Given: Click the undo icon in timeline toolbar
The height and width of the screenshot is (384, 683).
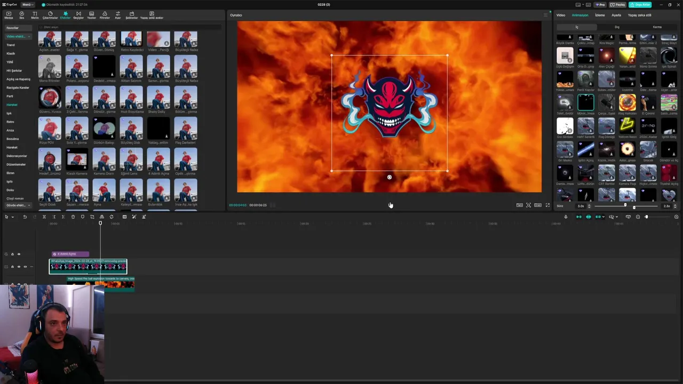Looking at the screenshot, I should tap(25, 217).
